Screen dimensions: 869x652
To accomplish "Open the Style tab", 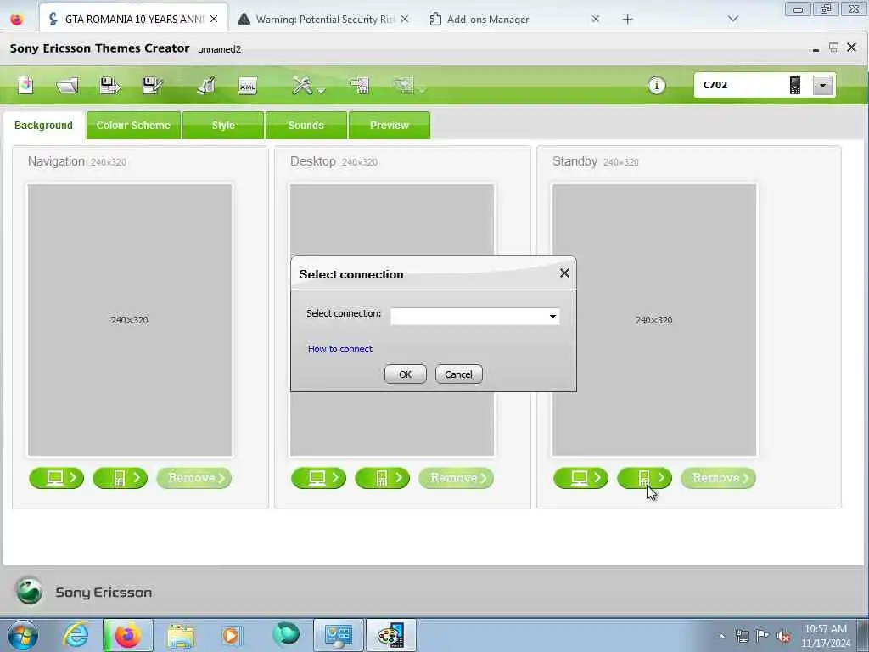I will click(x=223, y=126).
